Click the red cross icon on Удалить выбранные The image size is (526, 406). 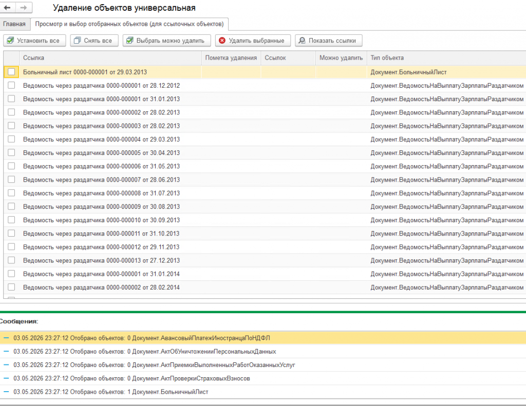tap(222, 41)
